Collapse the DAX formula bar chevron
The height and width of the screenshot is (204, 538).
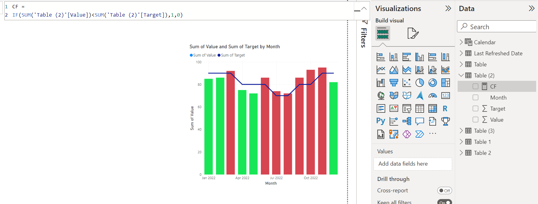coord(364,8)
